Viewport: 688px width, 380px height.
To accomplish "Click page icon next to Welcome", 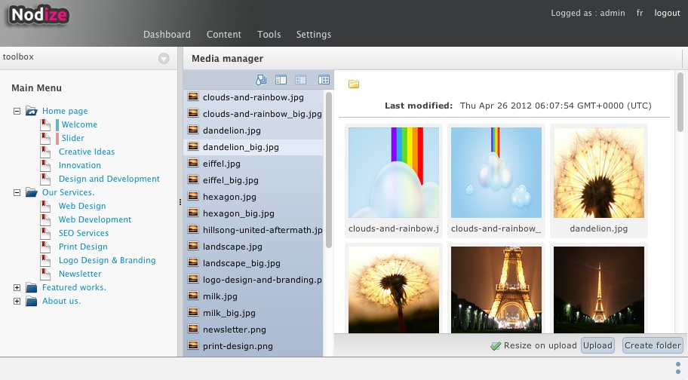I will point(45,124).
